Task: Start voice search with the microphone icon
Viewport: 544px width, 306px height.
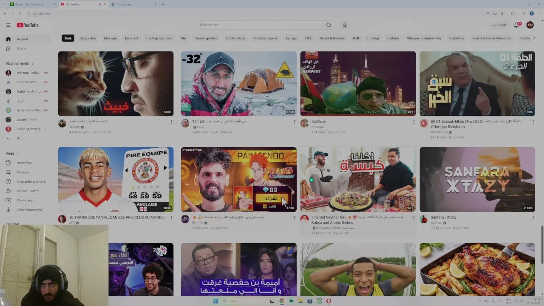Action: [345, 25]
